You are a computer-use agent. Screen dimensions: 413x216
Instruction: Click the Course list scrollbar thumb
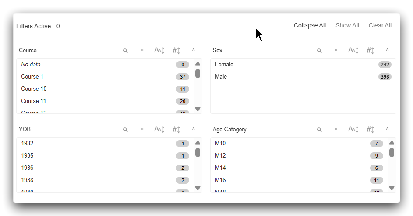tap(198, 74)
